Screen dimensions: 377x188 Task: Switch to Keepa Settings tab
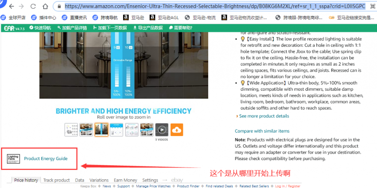[150, 180]
